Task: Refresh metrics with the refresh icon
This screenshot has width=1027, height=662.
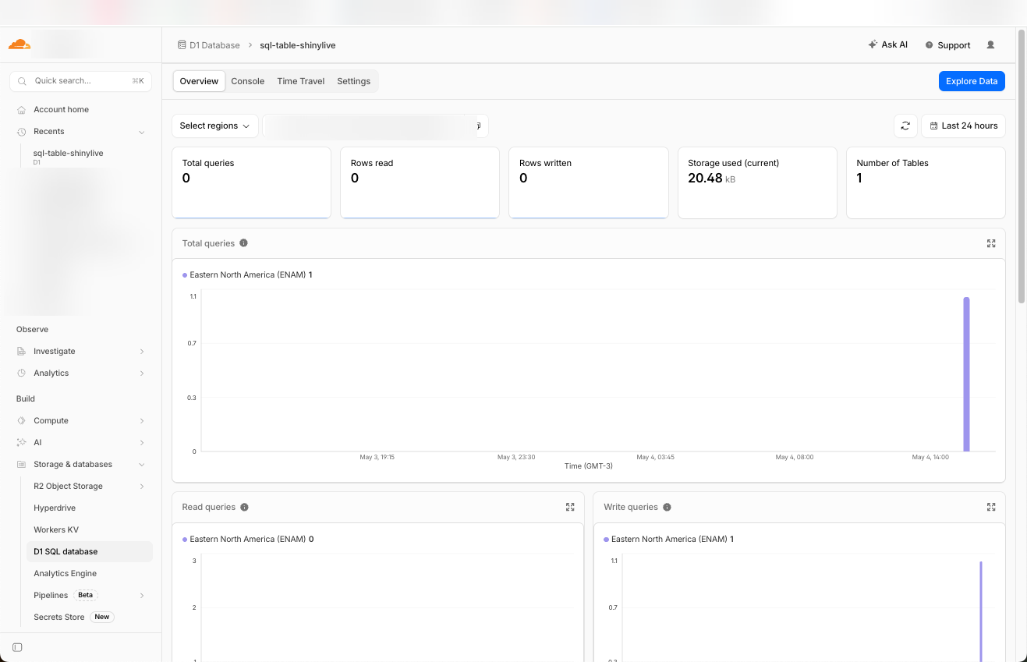Action: [x=905, y=126]
